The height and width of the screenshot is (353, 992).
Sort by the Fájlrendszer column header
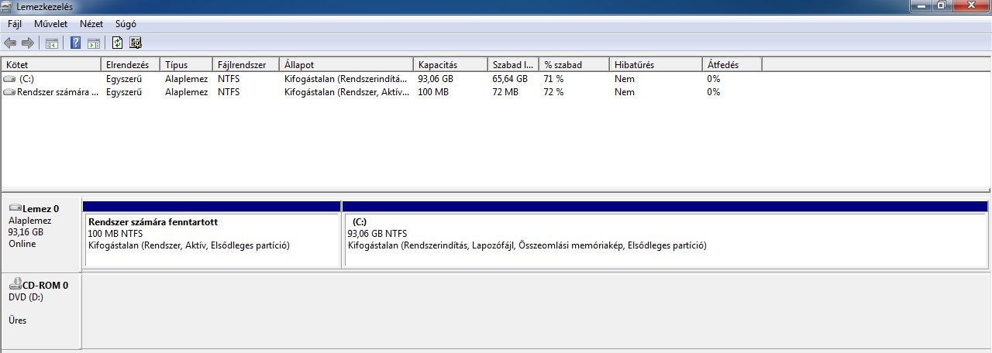click(x=246, y=65)
